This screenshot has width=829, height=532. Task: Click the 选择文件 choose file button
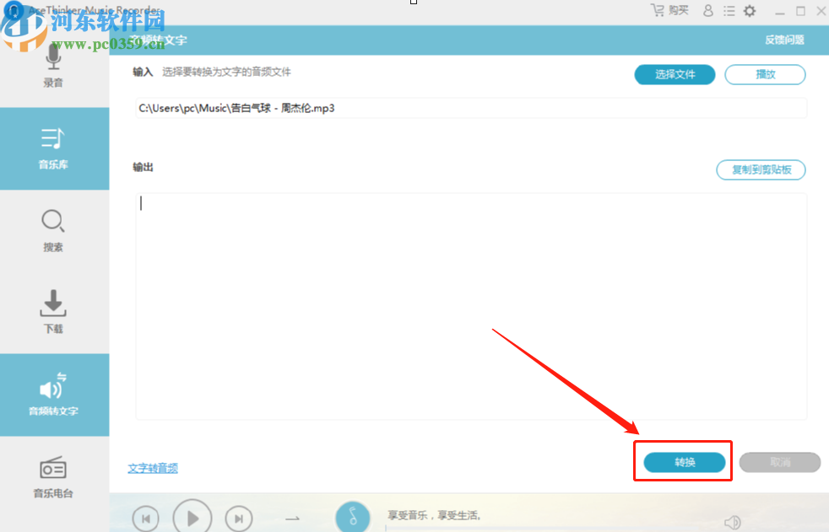pyautogui.click(x=675, y=74)
